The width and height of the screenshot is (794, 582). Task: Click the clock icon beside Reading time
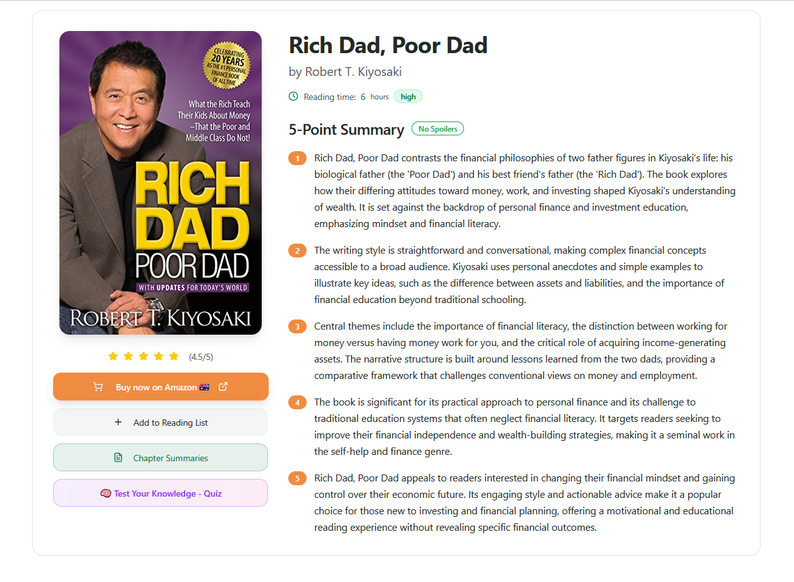coord(293,97)
